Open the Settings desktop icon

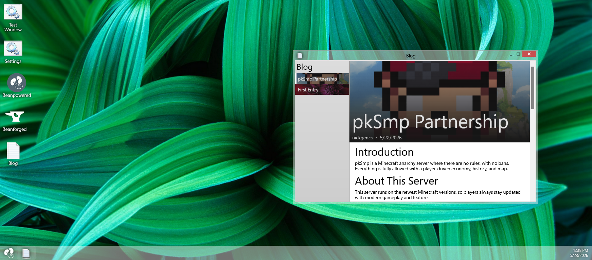click(13, 52)
